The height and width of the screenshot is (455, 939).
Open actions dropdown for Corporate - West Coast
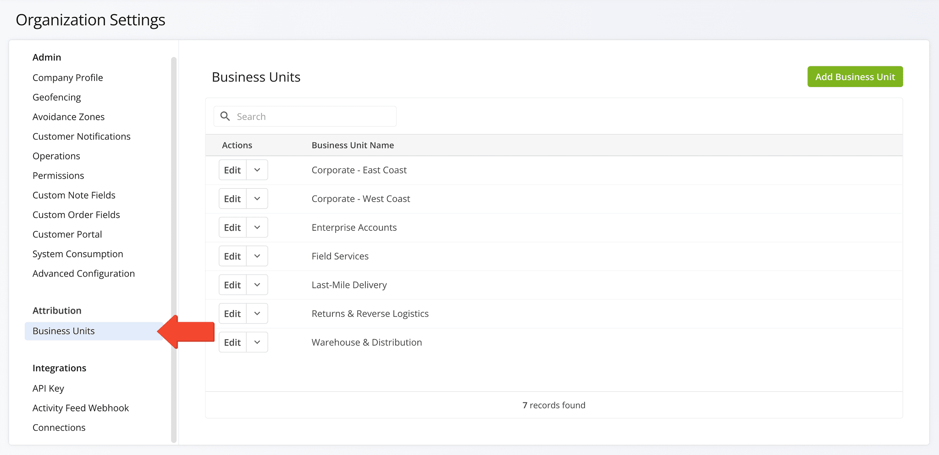(x=257, y=199)
